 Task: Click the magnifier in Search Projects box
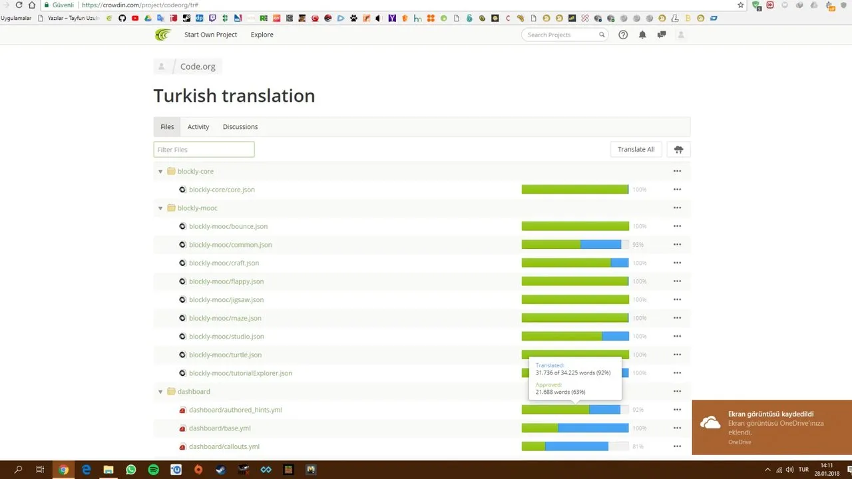pyautogui.click(x=602, y=35)
